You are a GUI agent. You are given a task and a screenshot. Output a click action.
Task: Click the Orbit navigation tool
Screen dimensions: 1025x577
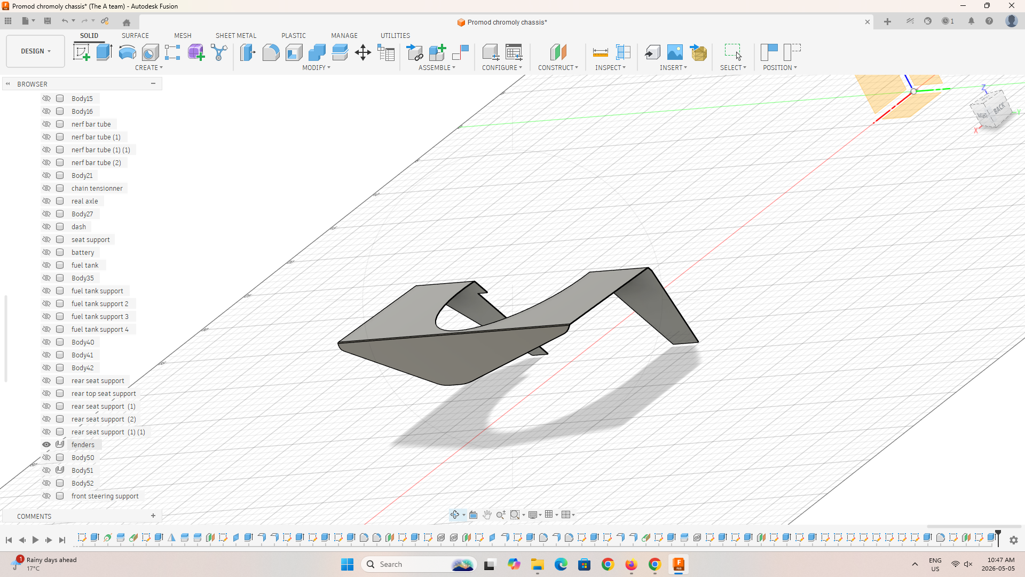click(455, 514)
